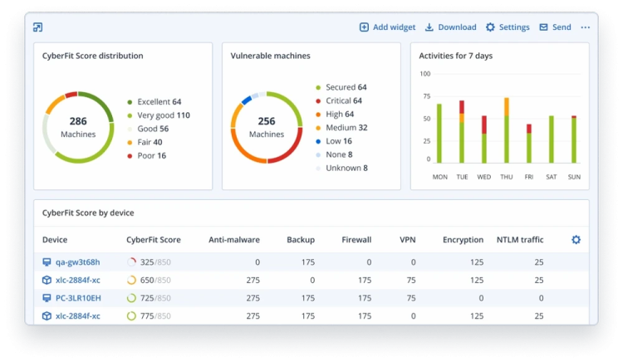The image size is (623, 362).
Task: Open the three-dot more options menu
Action: (586, 27)
